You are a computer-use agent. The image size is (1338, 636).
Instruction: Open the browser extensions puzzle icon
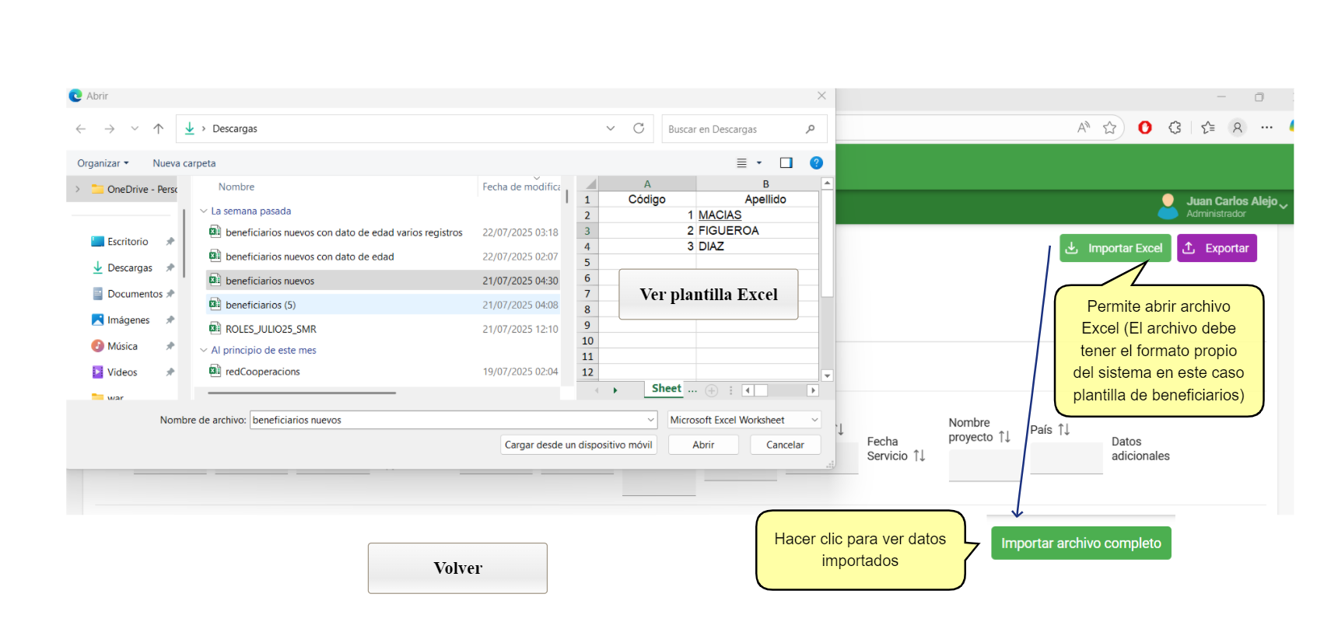1175,128
